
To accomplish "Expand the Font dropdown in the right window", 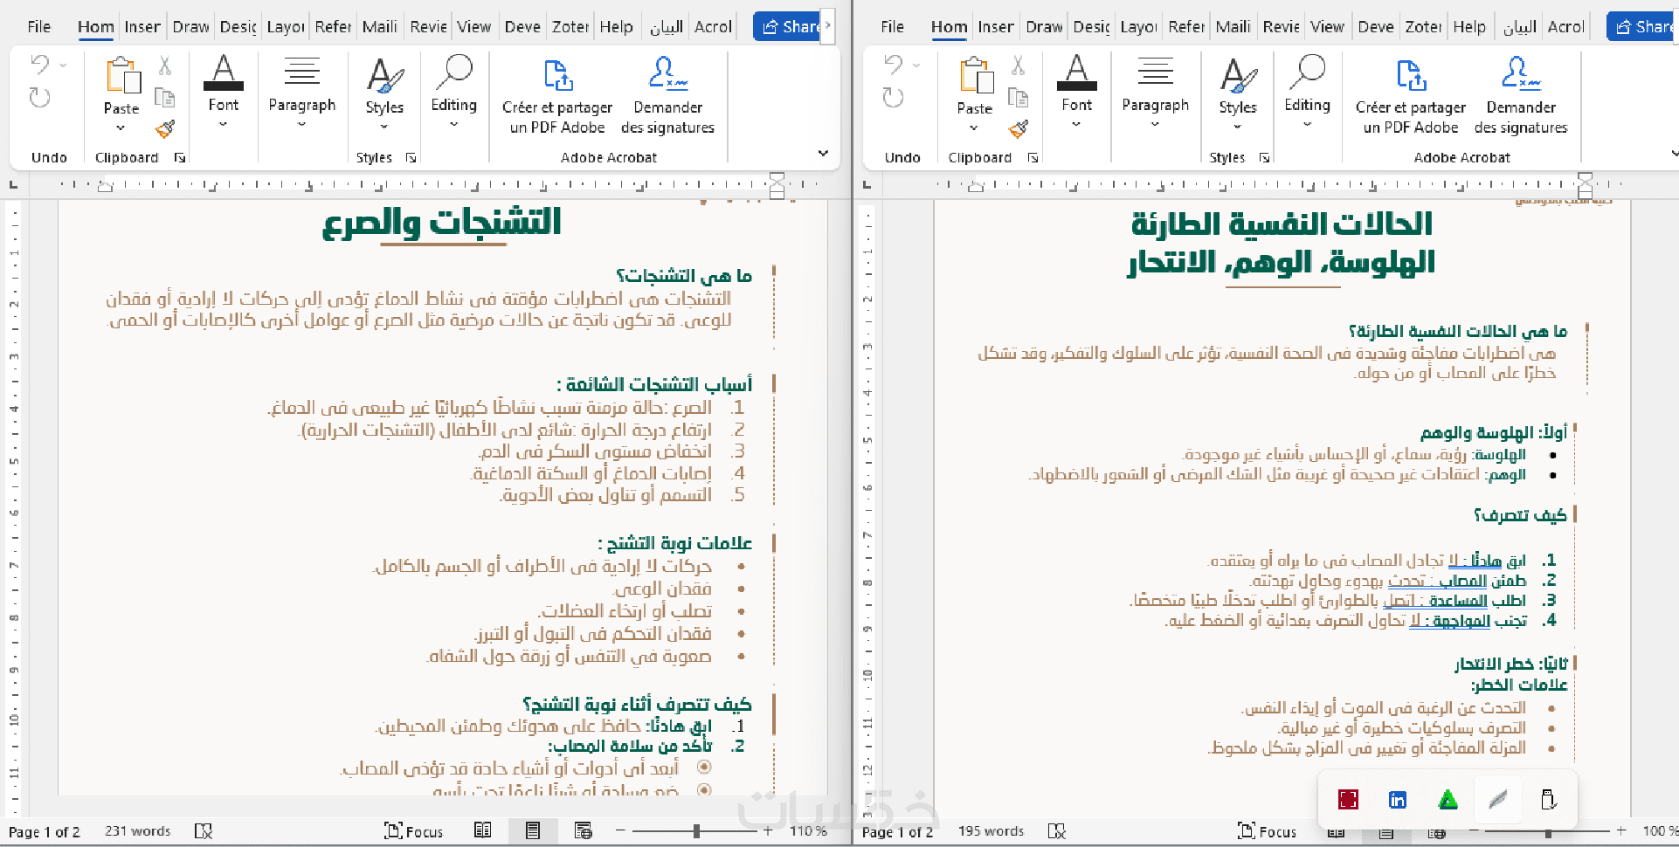I will [1076, 124].
